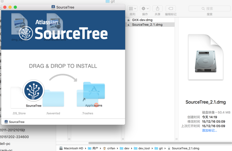Click dev_tool folder in the path bar
Viewport: 232px width, 151px height.
(142, 148)
